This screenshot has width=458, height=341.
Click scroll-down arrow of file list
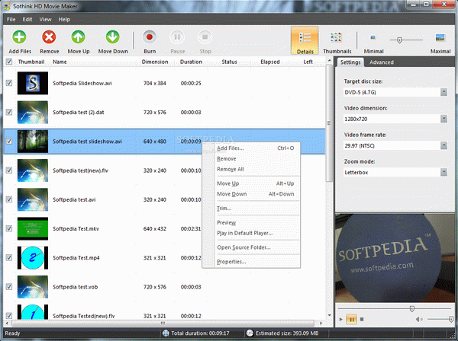coord(330,315)
